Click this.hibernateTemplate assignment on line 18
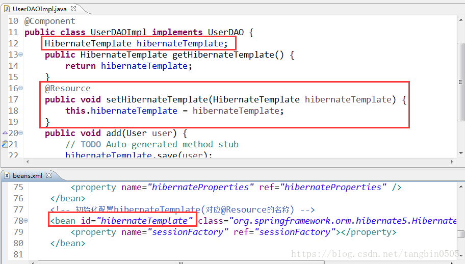This screenshot has width=465, height=264. click(174, 111)
